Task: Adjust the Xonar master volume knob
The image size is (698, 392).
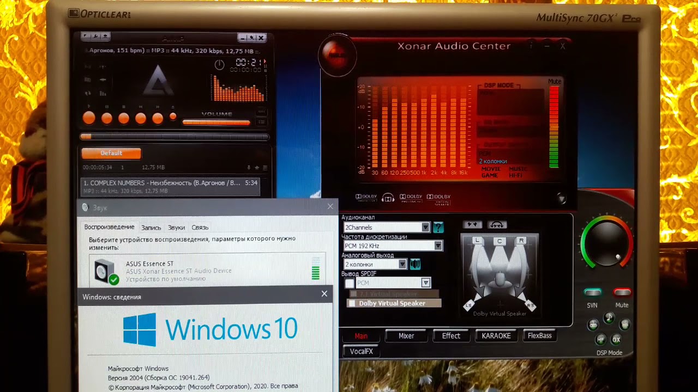Action: [606, 241]
